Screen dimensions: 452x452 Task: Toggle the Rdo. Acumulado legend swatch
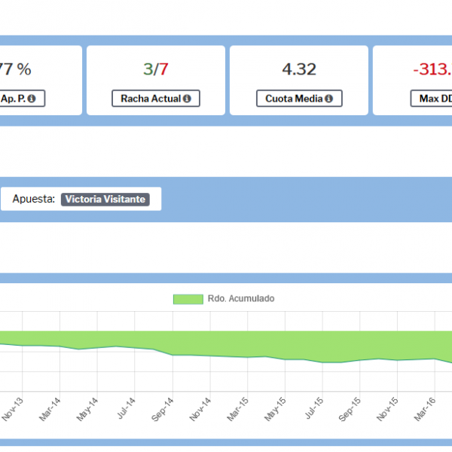coord(188,299)
